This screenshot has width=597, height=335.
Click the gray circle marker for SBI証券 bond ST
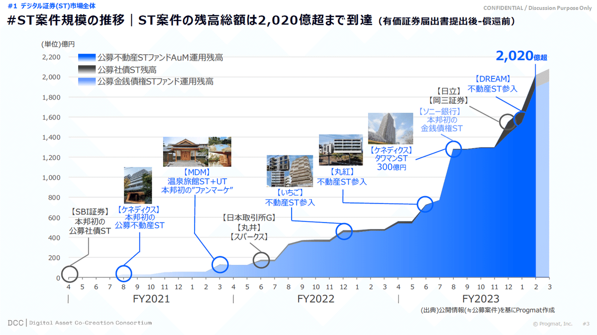point(70,274)
